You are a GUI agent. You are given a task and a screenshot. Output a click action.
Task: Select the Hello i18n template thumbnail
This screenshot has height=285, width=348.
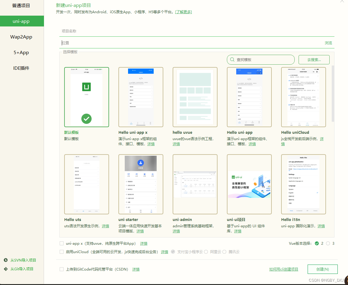(x=303, y=184)
